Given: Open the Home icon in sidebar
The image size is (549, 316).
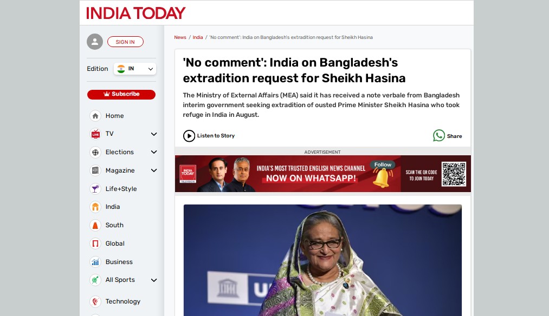Looking at the screenshot, I should point(95,116).
